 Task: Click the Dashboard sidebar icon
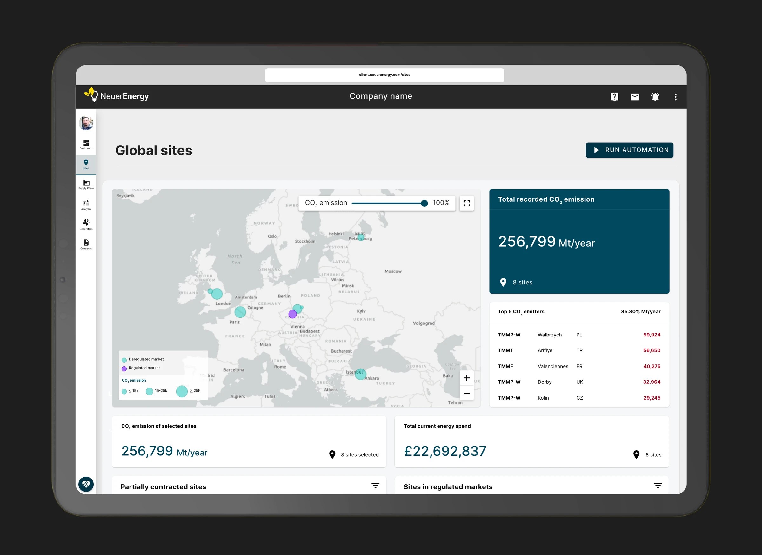point(86,145)
